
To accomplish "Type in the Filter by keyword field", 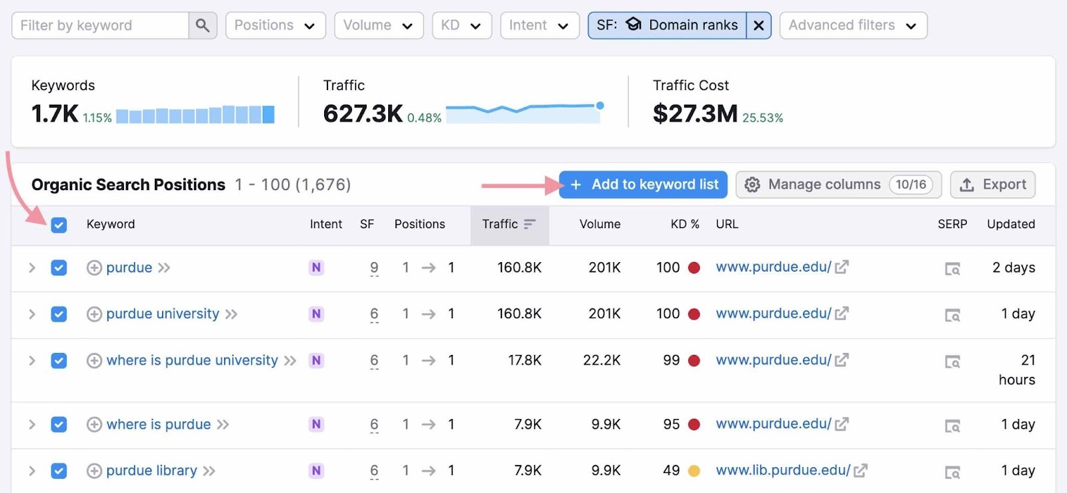I will pos(100,25).
